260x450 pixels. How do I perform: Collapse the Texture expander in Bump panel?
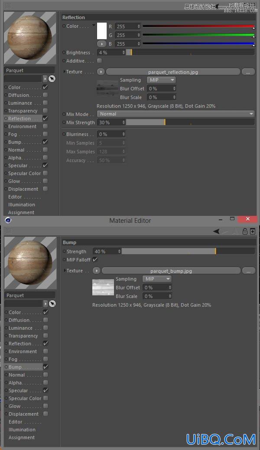pos(65,270)
